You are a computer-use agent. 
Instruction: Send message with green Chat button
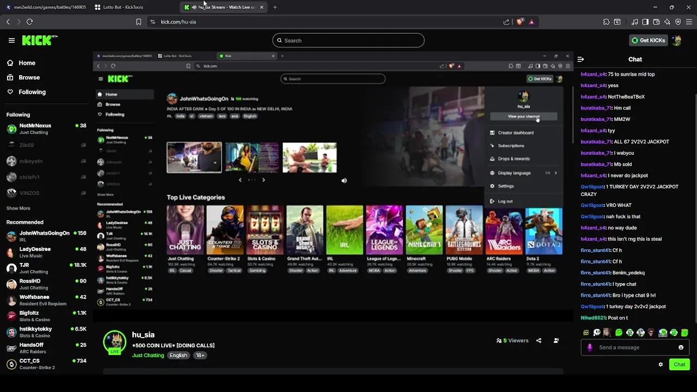[x=680, y=364]
